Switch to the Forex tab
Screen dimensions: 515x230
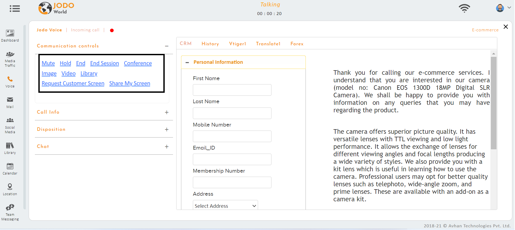tap(297, 44)
